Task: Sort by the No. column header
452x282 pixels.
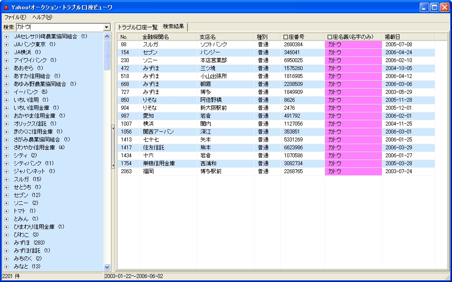Action: pyautogui.click(x=128, y=37)
